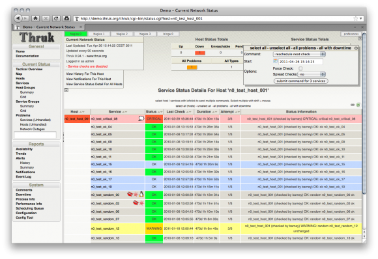The height and width of the screenshot is (259, 378).
Task: Select the 'Demo - Current Network Status' browser tab
Action: 49,27
